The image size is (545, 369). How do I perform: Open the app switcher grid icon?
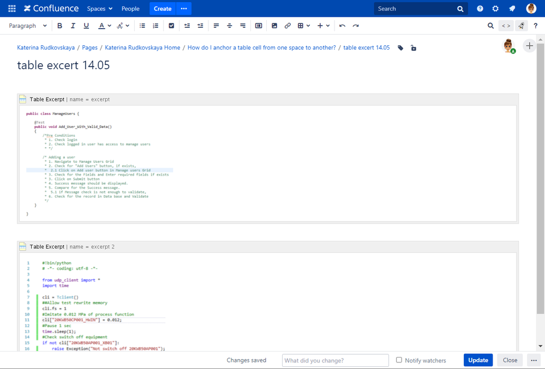[x=12, y=9]
